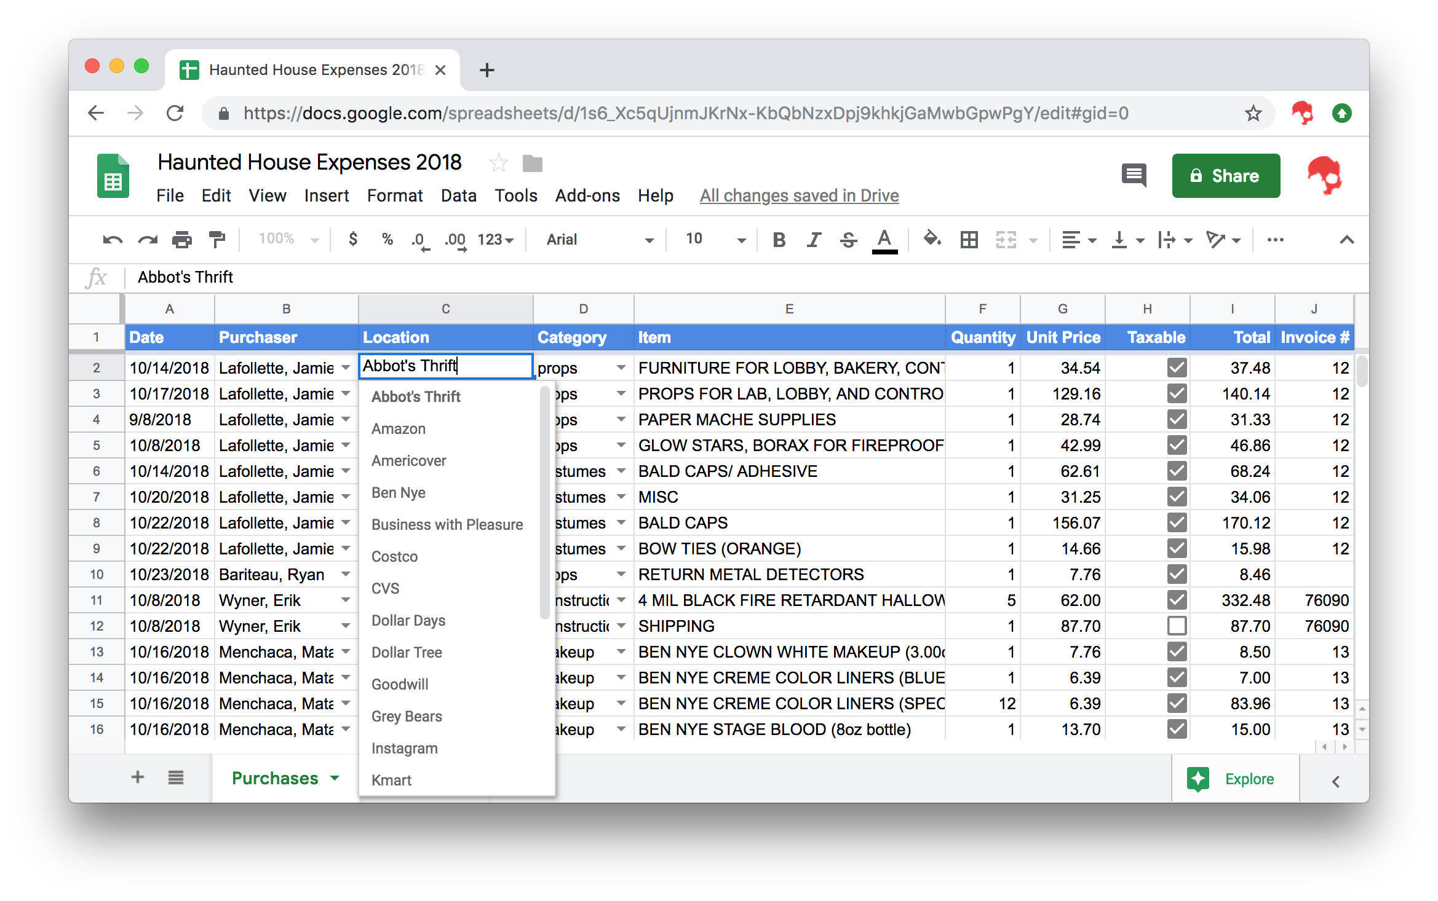Star the Haunted House Expenses document
This screenshot has height=901, width=1438.
tap(498, 163)
